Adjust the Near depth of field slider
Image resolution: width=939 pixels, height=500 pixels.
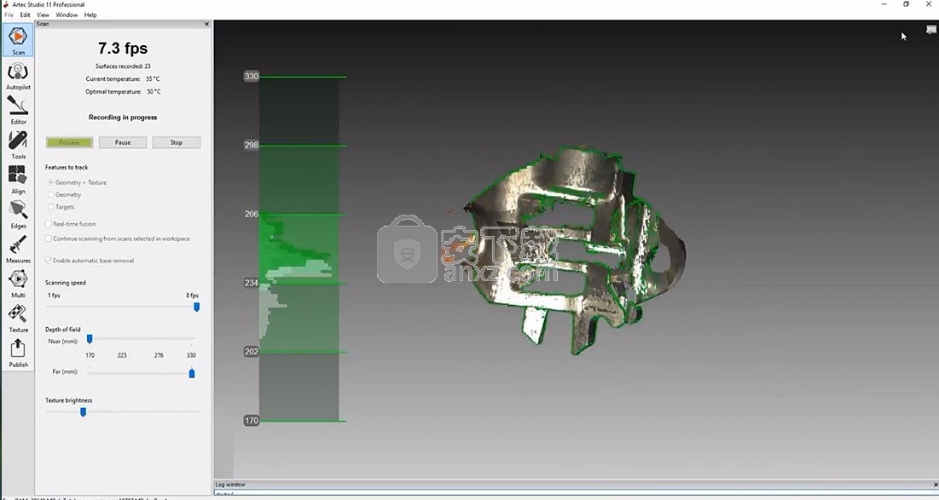point(90,339)
